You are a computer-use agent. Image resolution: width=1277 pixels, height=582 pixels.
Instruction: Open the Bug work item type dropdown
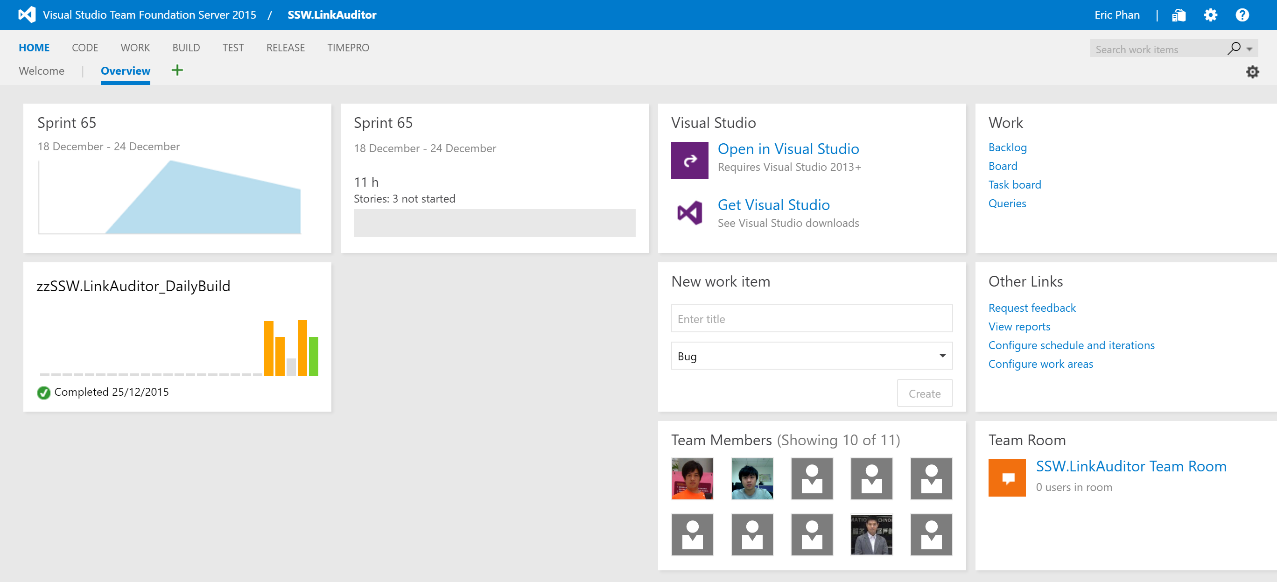pos(812,356)
